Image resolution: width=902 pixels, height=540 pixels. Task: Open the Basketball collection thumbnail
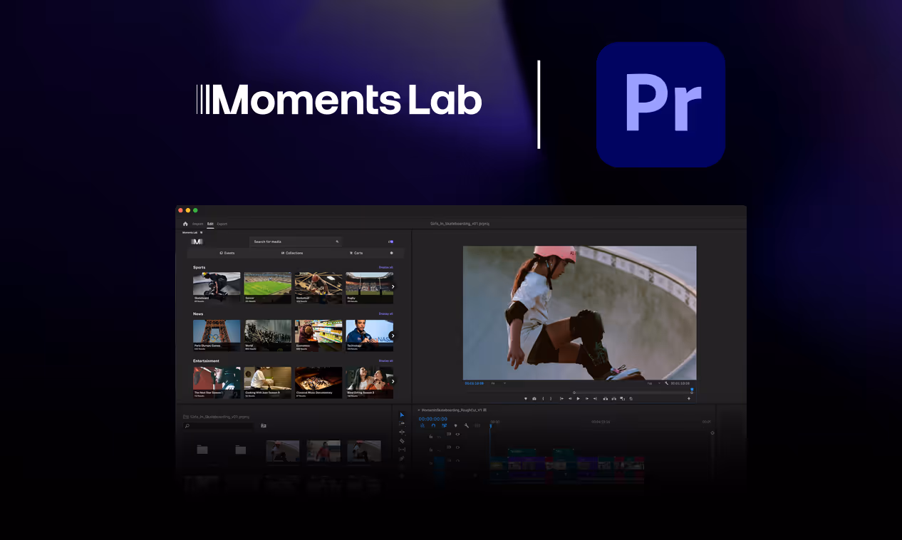pyautogui.click(x=318, y=288)
